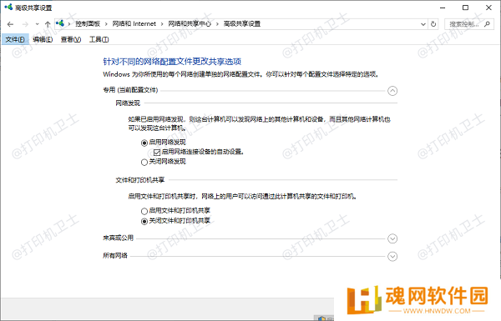
Task: Focus the 搜索控制面板 search field
Action: tap(469, 24)
